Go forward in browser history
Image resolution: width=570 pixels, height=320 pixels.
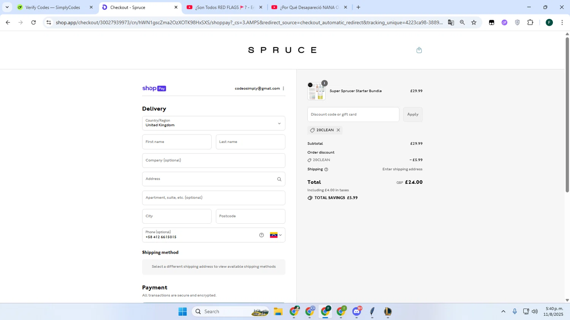click(x=21, y=22)
